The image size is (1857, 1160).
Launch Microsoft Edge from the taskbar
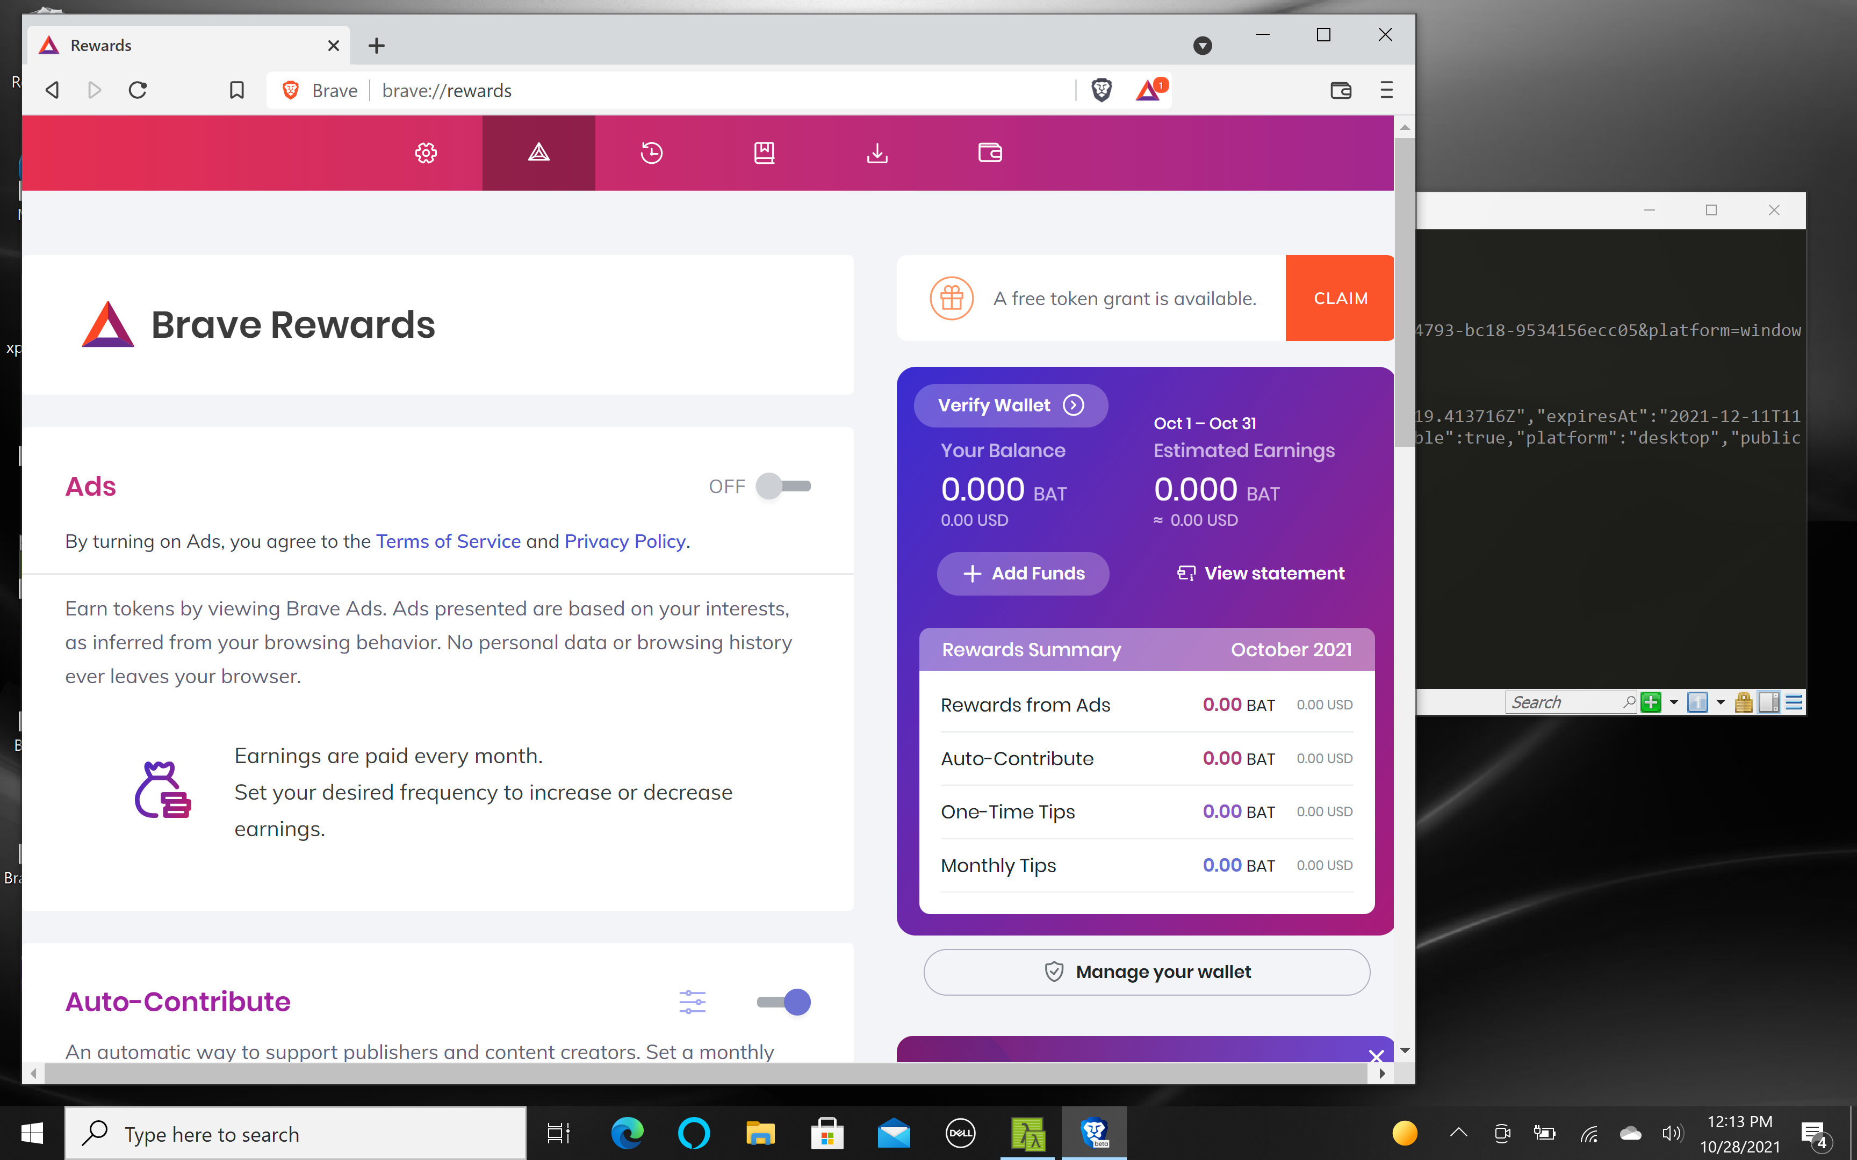tap(627, 1133)
